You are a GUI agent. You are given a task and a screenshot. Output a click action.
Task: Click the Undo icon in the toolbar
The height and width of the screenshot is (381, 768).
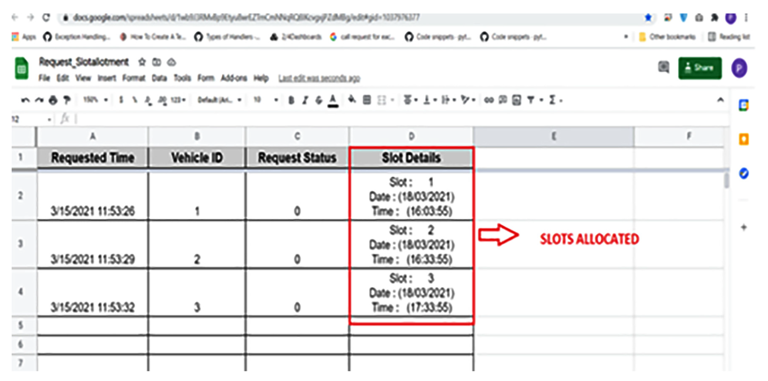click(x=25, y=100)
